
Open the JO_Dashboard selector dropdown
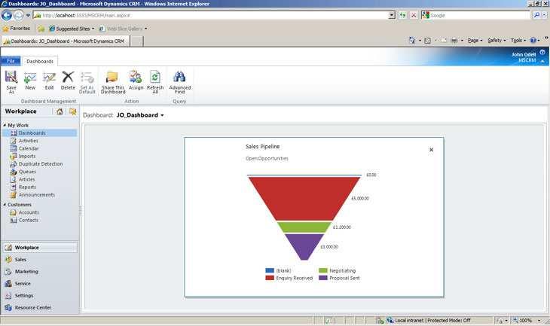(162, 115)
